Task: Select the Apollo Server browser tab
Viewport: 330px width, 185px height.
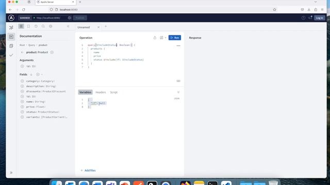Action: pos(56,2)
